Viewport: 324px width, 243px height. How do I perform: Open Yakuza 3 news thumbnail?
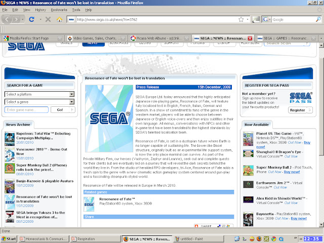click(10, 217)
